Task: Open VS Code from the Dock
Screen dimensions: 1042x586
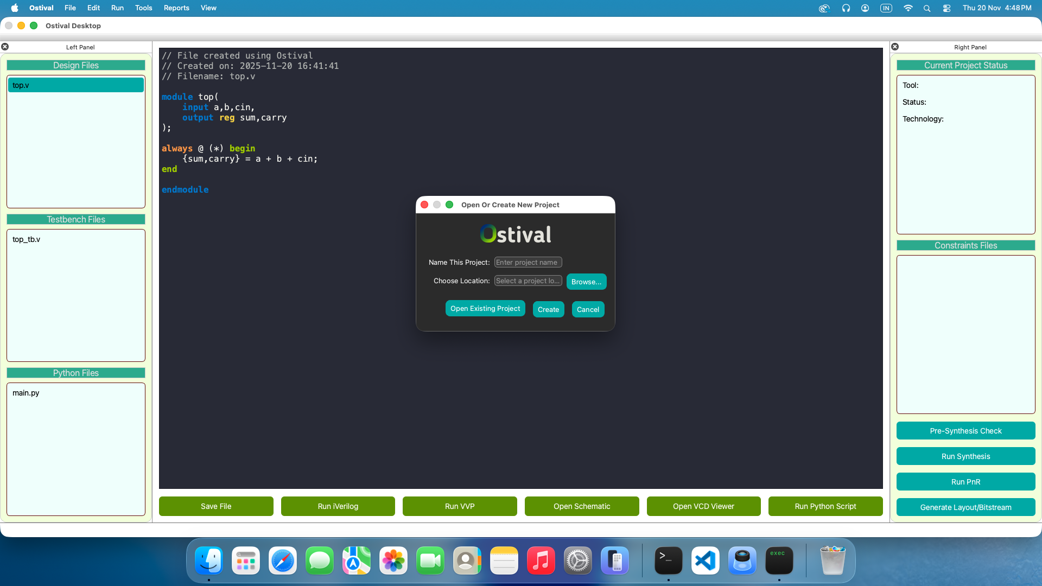Action: 705,560
